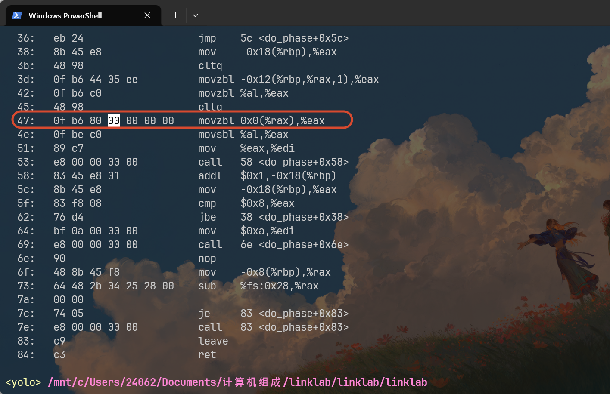Click the PowerShell icon in the tab
This screenshot has height=394, width=610.
point(17,15)
